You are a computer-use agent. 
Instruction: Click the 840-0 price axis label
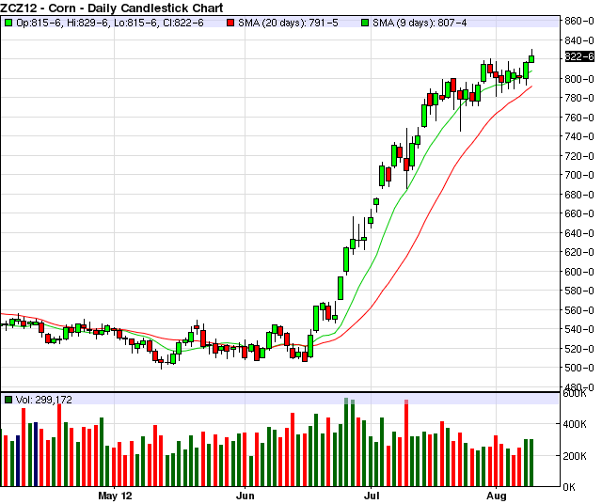tap(579, 39)
